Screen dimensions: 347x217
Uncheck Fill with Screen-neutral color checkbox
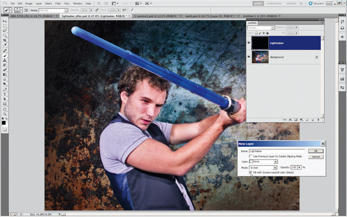click(x=251, y=173)
